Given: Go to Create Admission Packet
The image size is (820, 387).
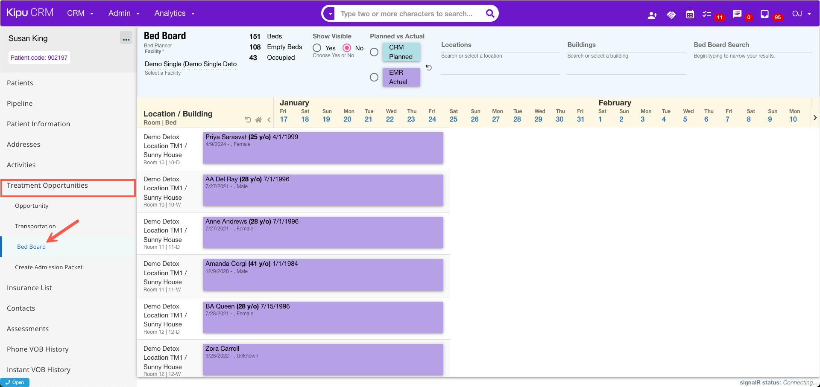Looking at the screenshot, I should (x=49, y=267).
